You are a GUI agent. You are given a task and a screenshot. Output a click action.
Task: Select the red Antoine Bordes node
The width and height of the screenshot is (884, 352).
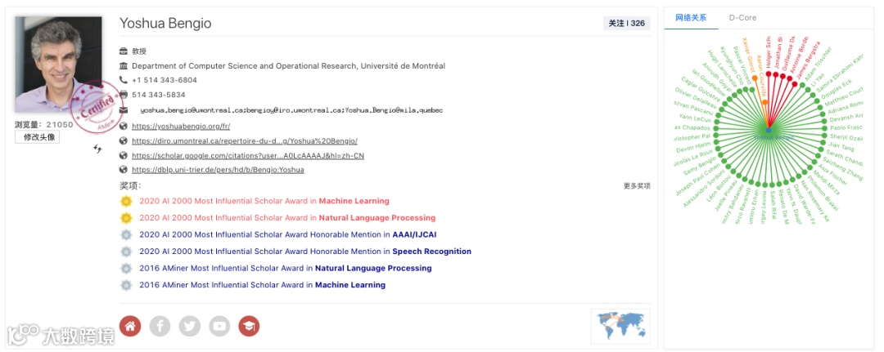789,78
